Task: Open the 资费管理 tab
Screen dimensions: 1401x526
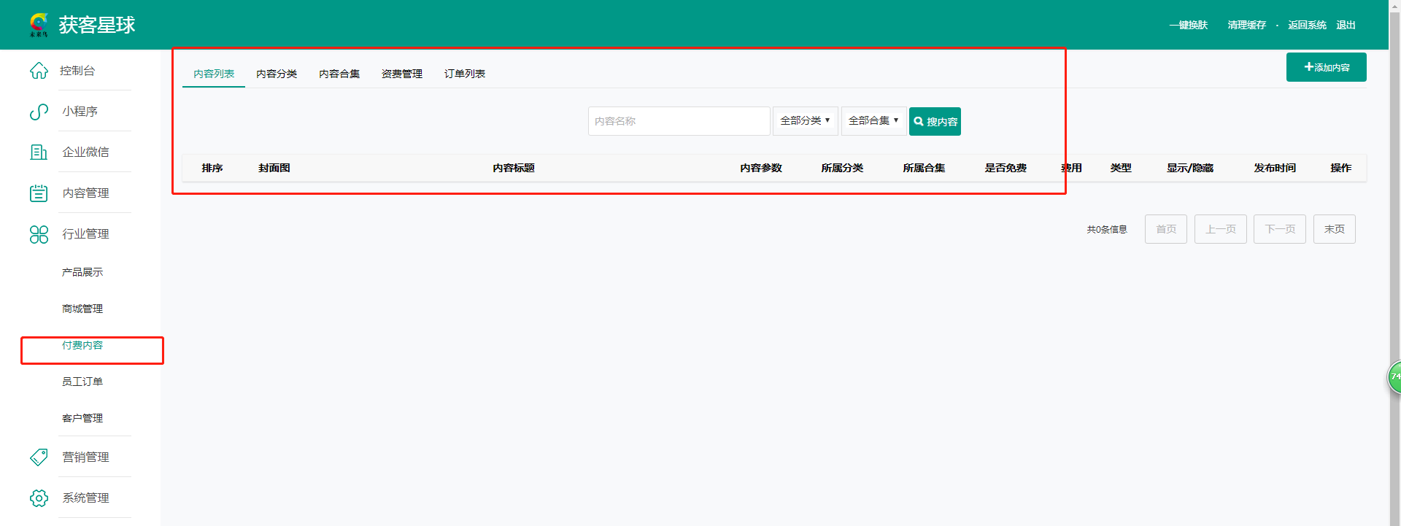Action: point(402,74)
